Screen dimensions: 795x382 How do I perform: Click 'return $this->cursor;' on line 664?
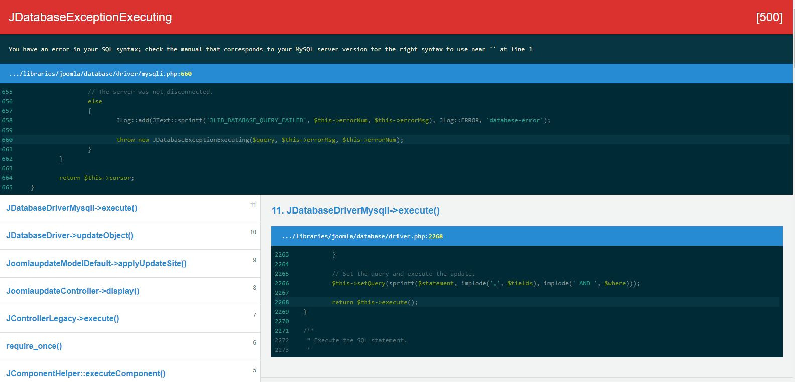coord(96,178)
